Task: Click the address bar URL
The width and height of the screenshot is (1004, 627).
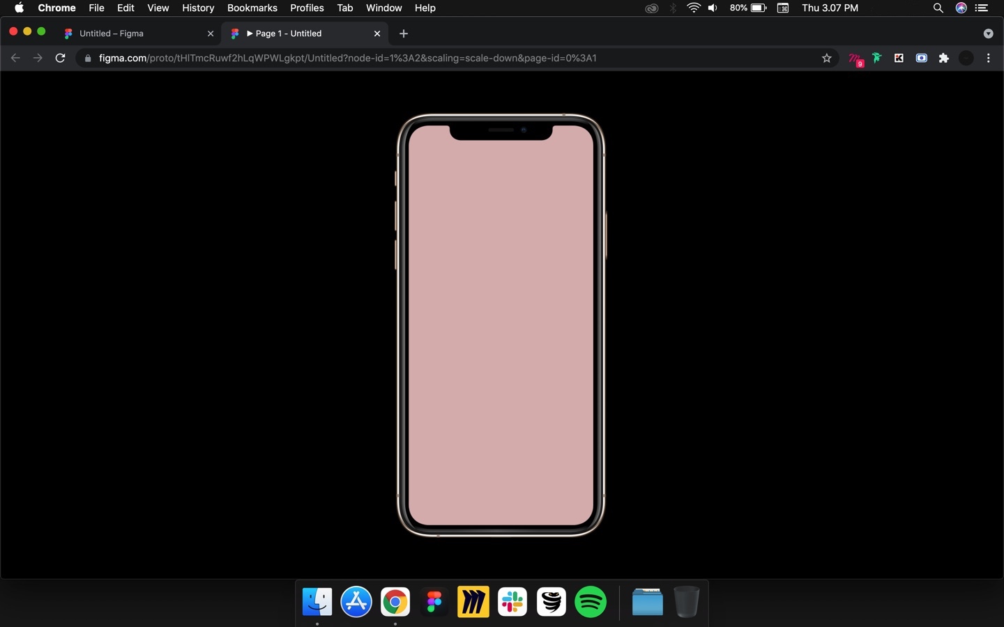Action: 347,58
